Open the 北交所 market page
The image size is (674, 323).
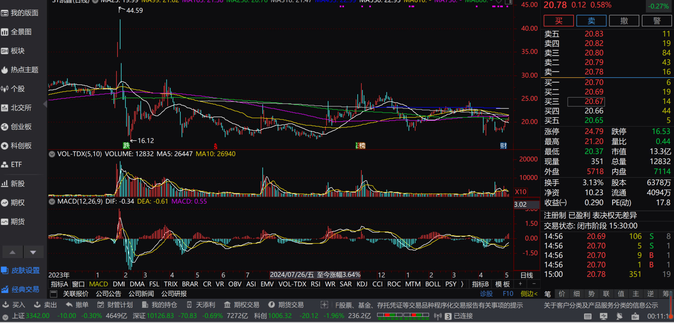click(17, 108)
